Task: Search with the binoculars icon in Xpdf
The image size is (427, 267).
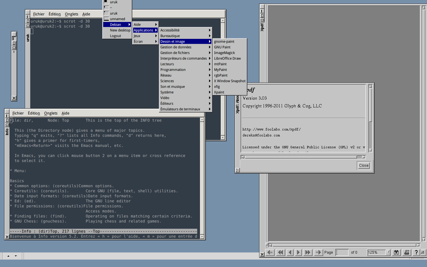Action: [396, 252]
